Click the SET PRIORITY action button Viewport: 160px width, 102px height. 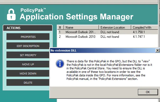pos(28,55)
